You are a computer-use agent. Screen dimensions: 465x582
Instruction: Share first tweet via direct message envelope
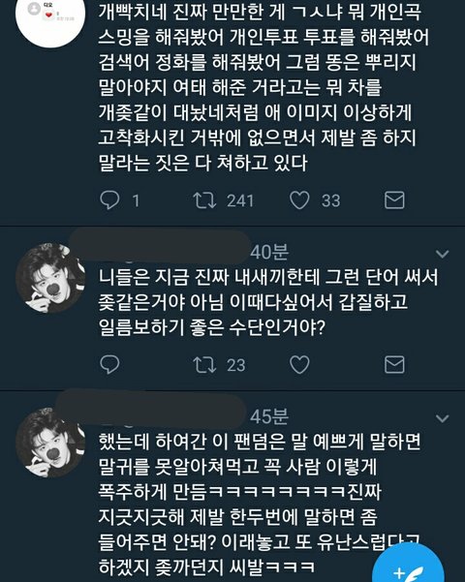tap(394, 200)
